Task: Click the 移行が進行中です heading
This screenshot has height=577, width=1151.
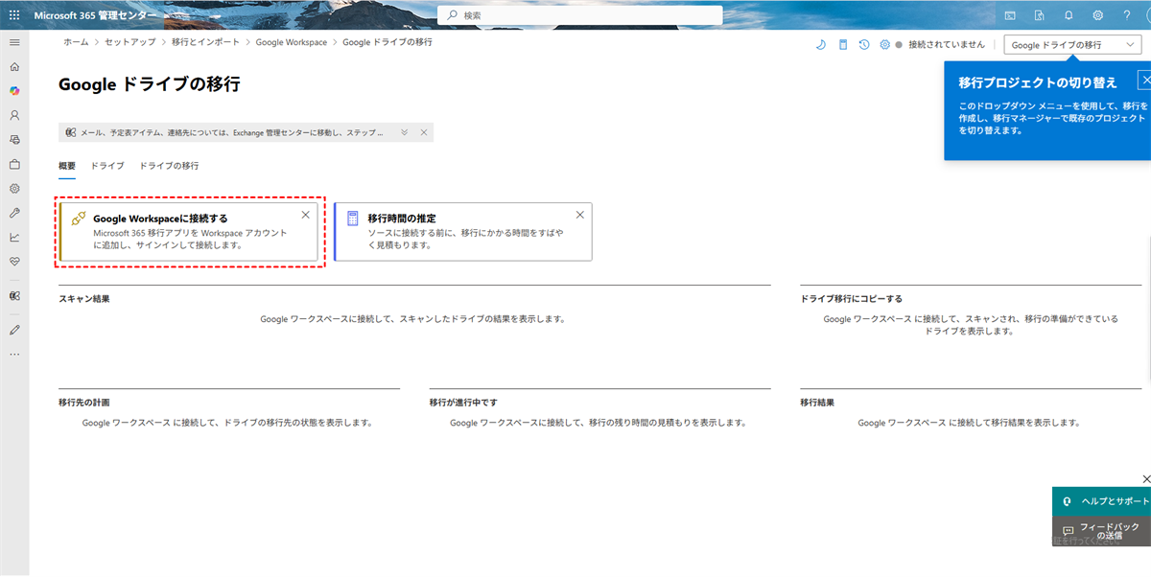Action: click(x=463, y=403)
